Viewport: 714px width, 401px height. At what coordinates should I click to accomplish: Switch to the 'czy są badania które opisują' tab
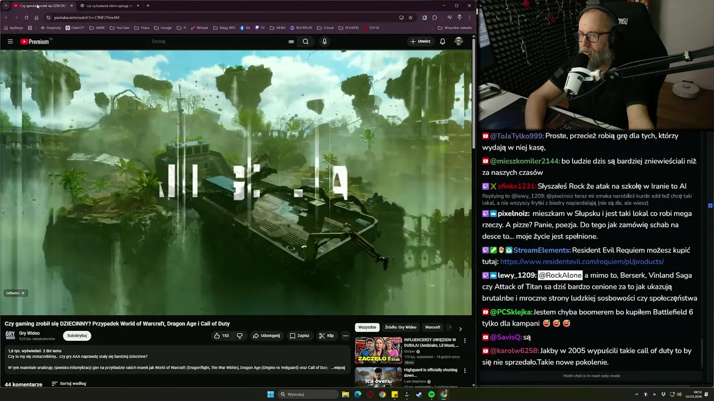click(x=109, y=6)
